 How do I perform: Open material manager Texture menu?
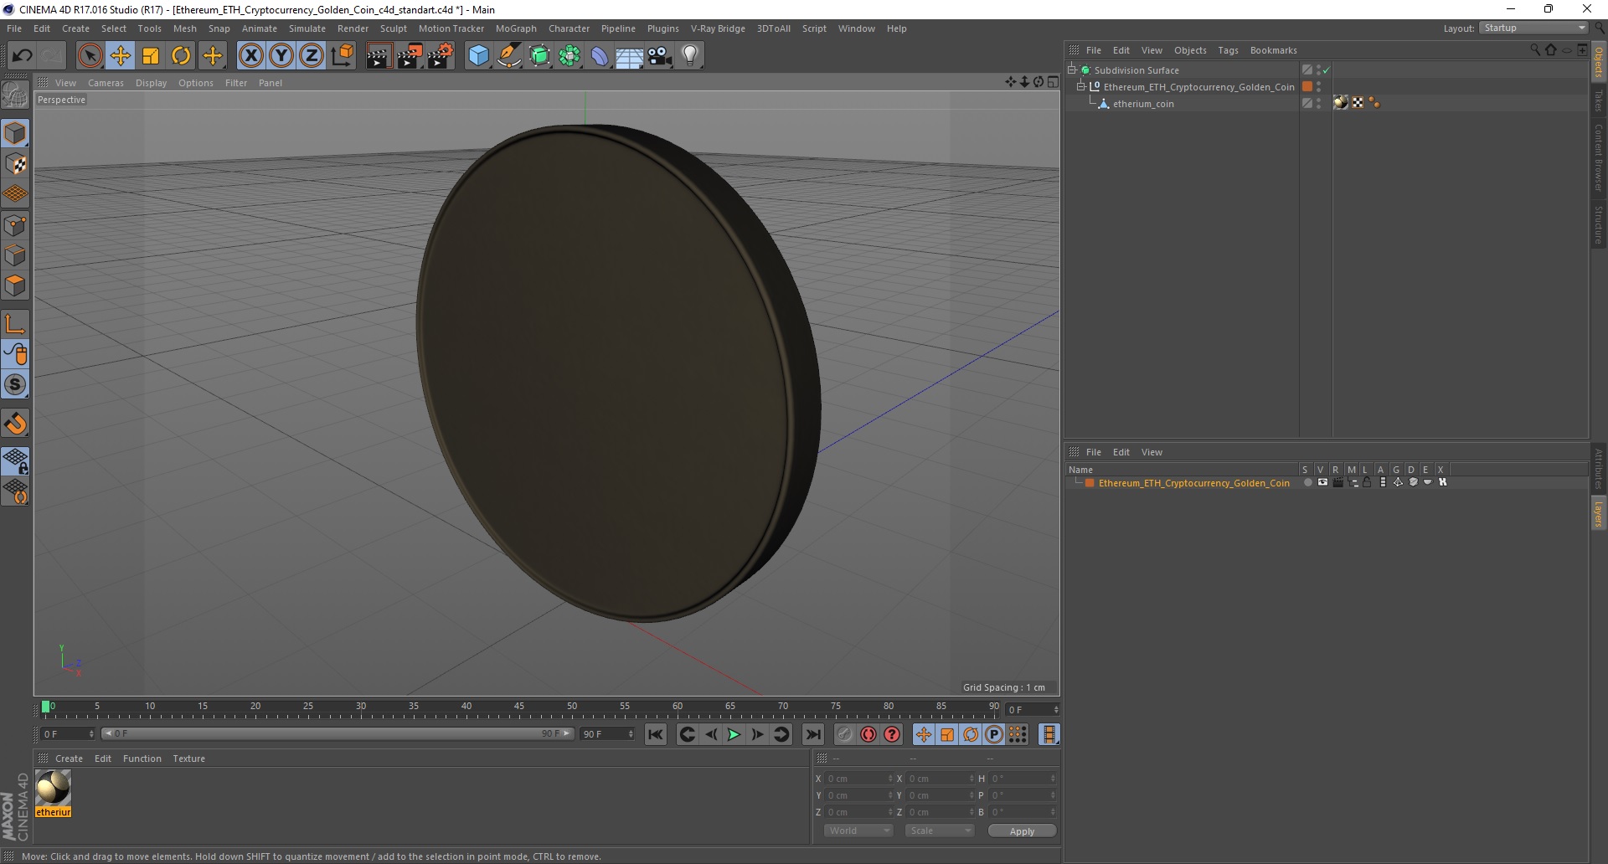[x=189, y=759]
